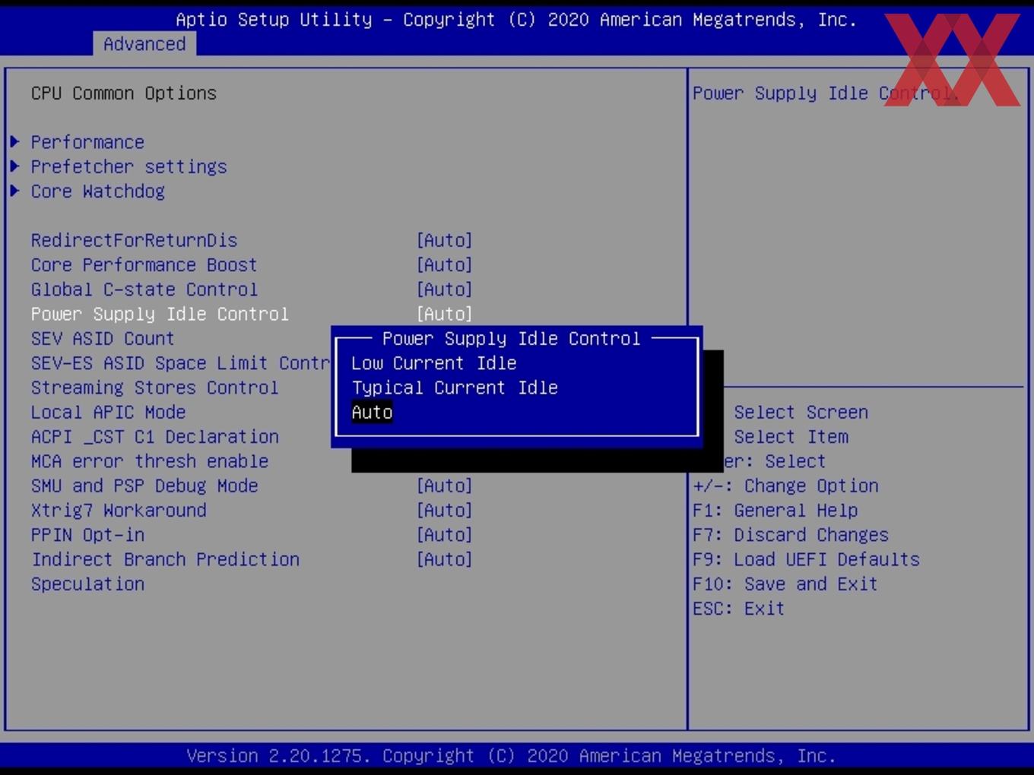Select SMU and PSP Debug Mode label
This screenshot has height=775, width=1034.
144,486
